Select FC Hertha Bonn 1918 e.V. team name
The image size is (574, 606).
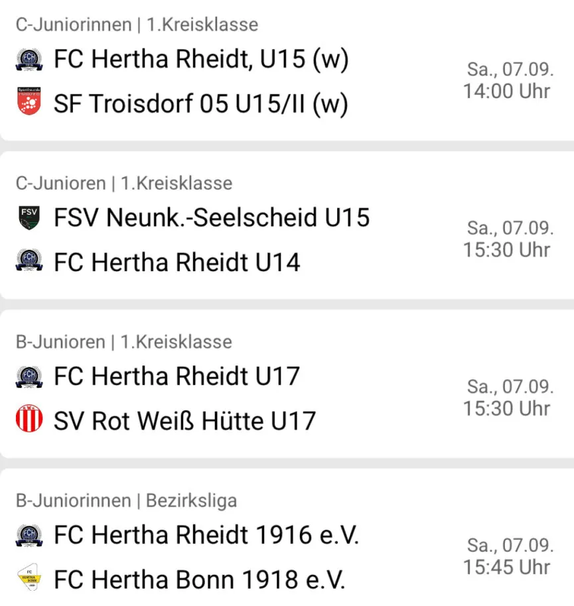[x=199, y=579]
